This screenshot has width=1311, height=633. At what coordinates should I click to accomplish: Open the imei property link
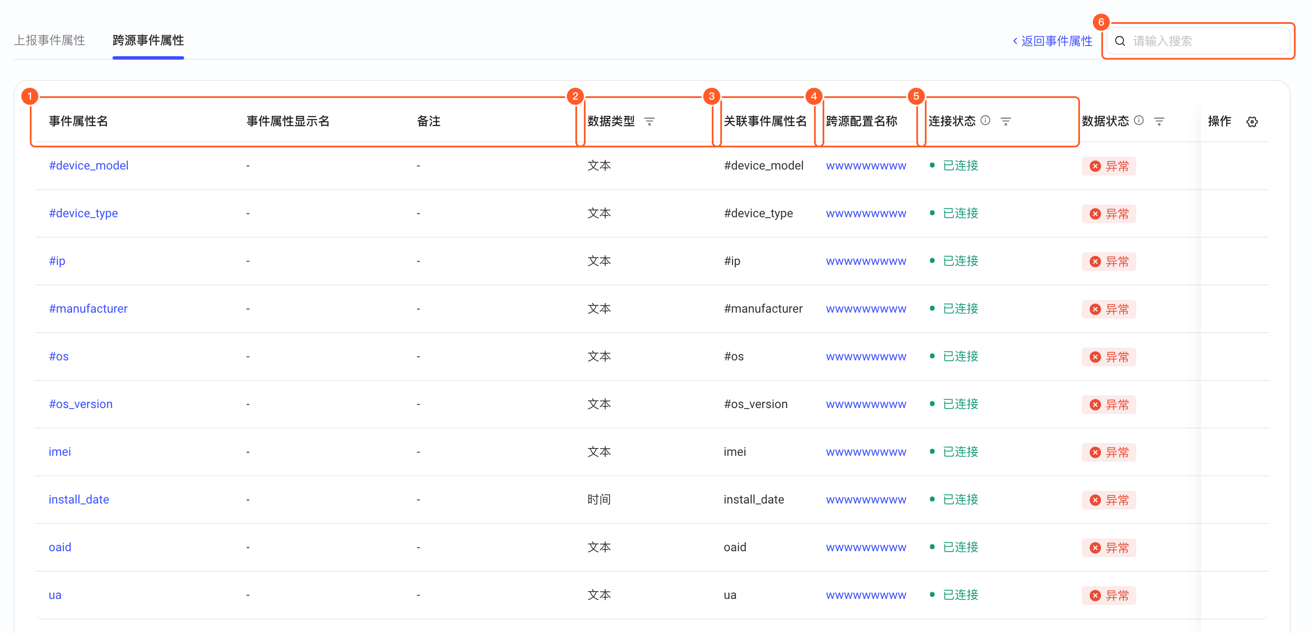[60, 452]
